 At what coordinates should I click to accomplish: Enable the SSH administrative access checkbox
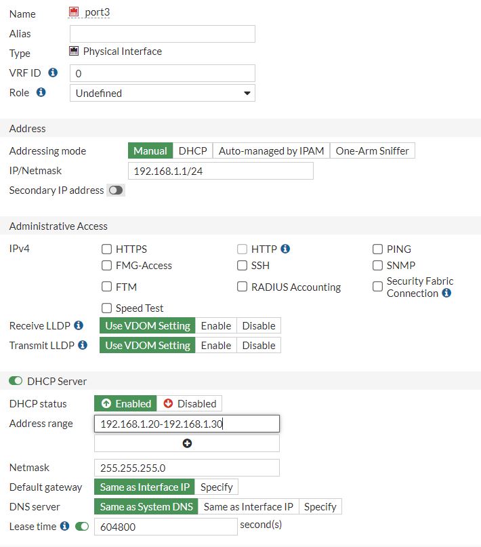(242, 265)
